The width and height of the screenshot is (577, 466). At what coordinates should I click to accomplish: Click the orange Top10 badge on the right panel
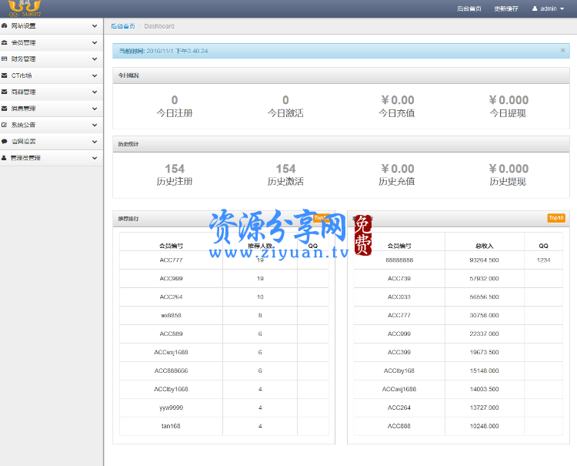555,218
